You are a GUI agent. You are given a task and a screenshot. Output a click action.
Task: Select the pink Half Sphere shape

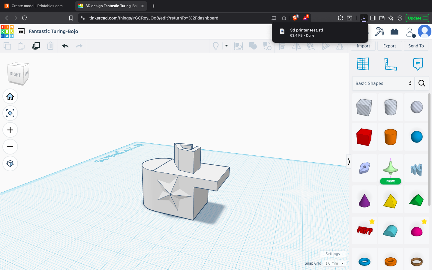click(416, 231)
